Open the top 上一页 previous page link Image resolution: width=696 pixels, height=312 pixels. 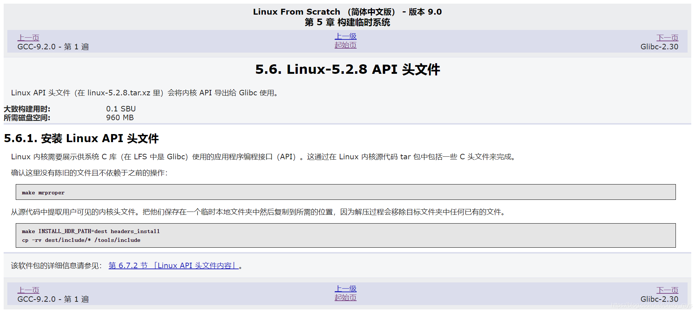click(x=28, y=38)
